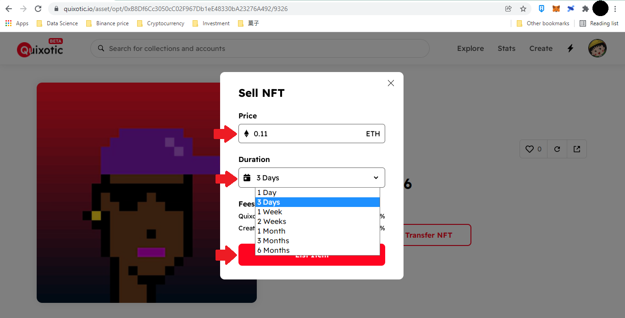The image size is (625, 318).
Task: Open the Binance price bookmark folder
Action: click(107, 23)
